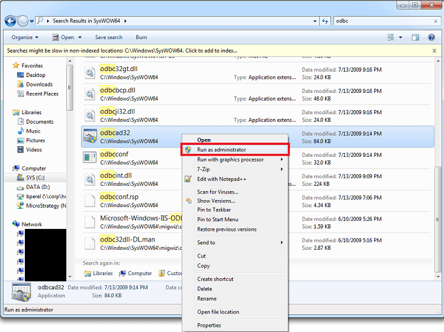This screenshot has height=332, width=444.
Task: Expand the Open button dropdown arrow
Action: 80,37
